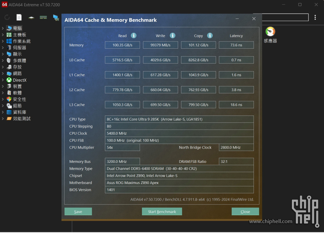324x233 pixels.
Task: Select the 安全性 security shield icon
Action: [9, 99]
